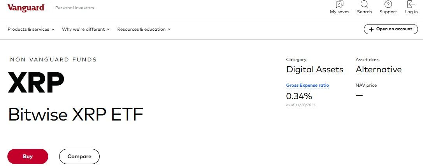Select the Personal investors link
The image size is (423, 166).
75,8
